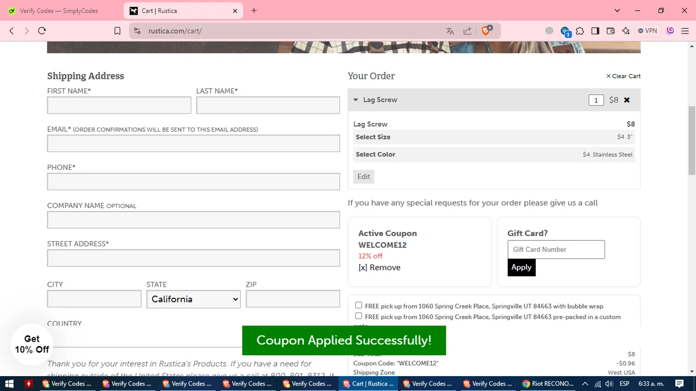Toggle the browser sidebar panel
The image size is (696, 391).
tap(595, 31)
